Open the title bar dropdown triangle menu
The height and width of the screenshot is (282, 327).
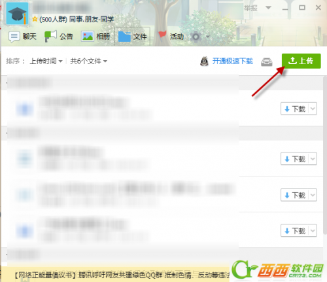pyautogui.click(x=268, y=8)
